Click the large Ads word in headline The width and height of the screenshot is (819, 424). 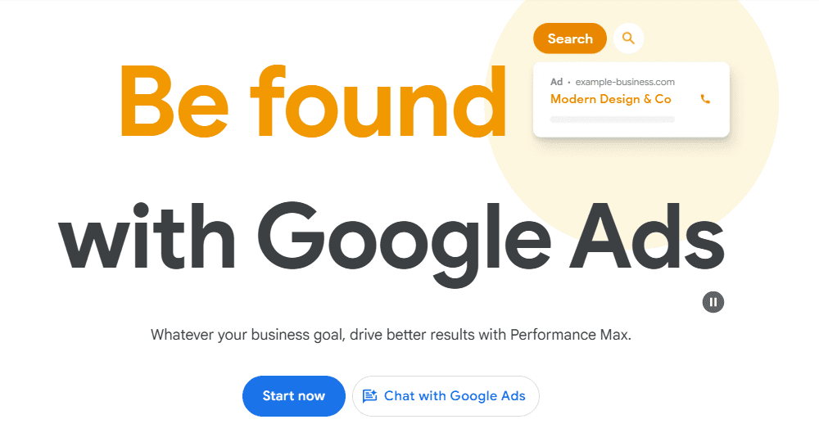[647, 235]
